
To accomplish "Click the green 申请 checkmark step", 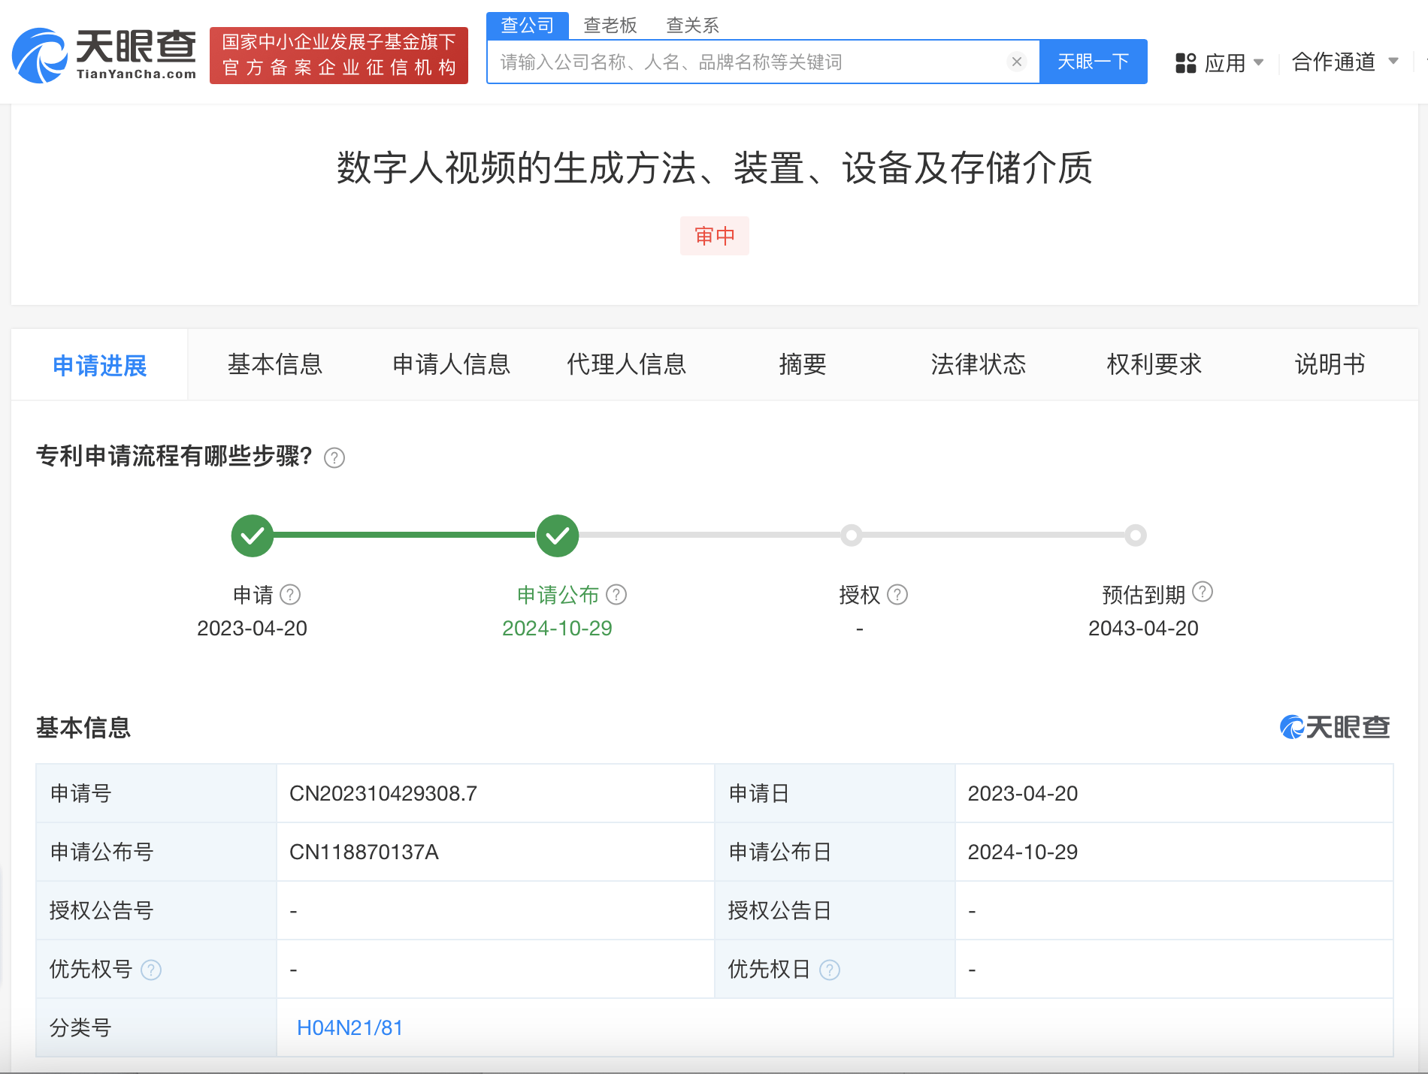I will coord(253,535).
